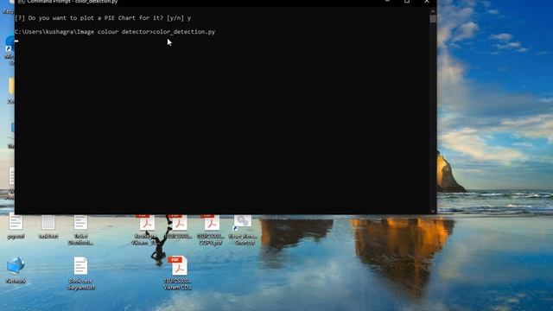Click the scrollbar thumb in Command Prompt
This screenshot has height=311, width=553.
click(433, 19)
